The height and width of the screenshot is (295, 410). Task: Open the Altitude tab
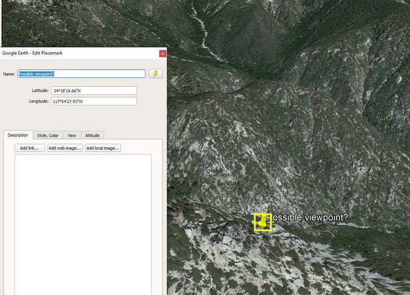pyautogui.click(x=92, y=135)
